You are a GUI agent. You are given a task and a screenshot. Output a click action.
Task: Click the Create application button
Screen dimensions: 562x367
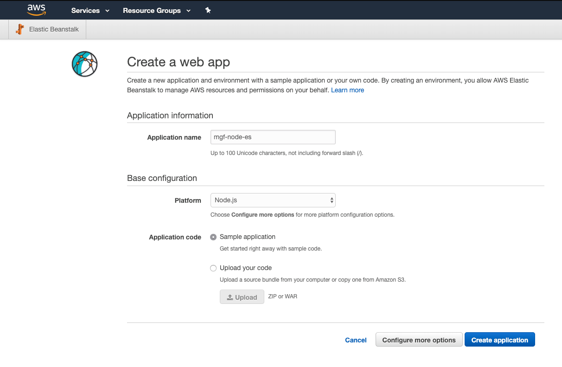pyautogui.click(x=499, y=340)
